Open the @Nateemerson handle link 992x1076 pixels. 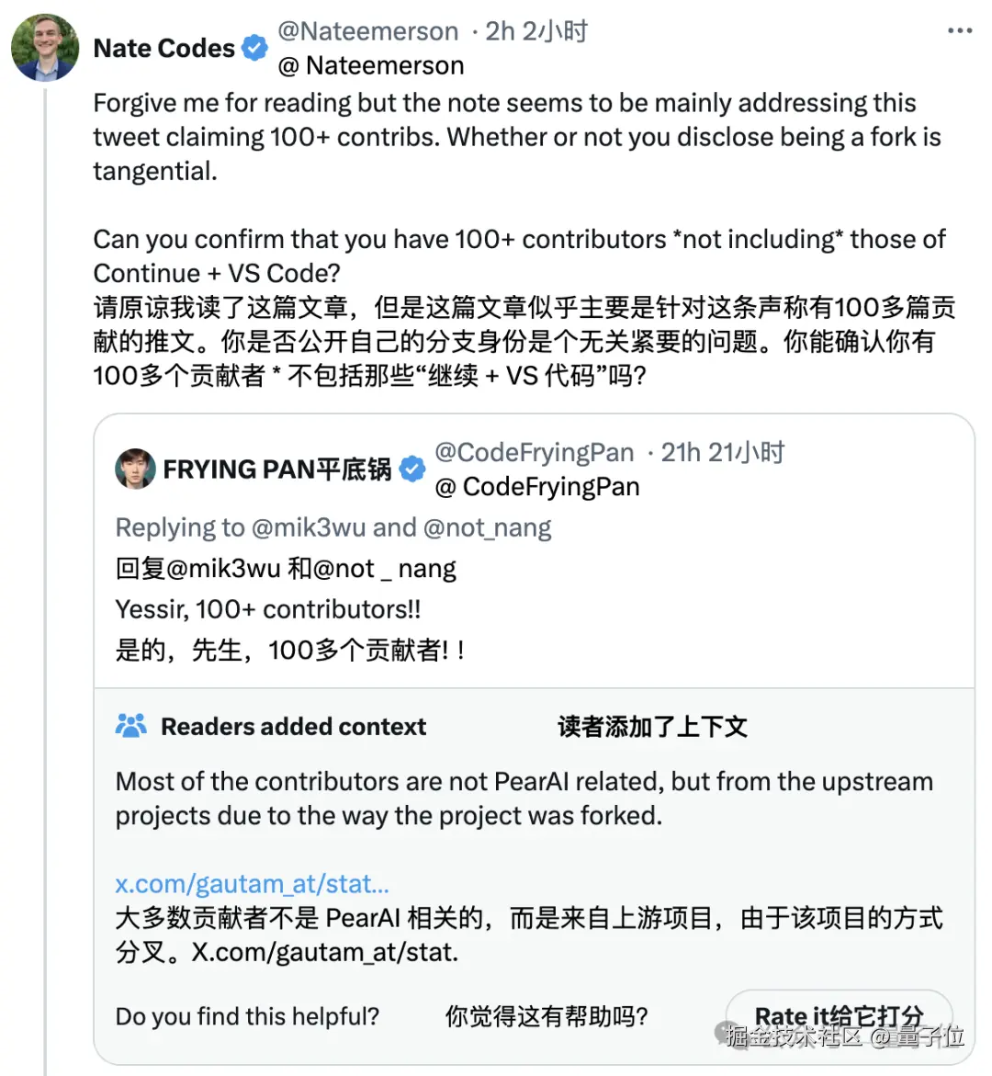367,31
